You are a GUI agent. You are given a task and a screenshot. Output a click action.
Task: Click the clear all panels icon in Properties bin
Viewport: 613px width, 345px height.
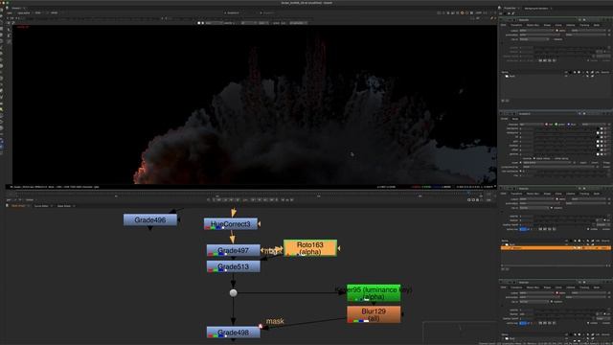point(509,13)
